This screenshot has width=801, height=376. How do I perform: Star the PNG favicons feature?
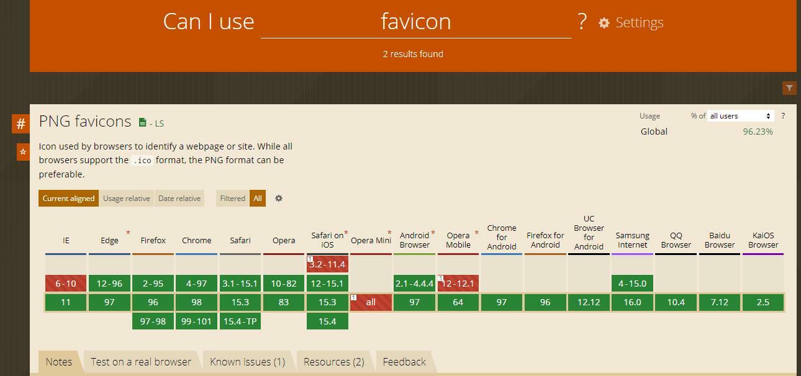pyautogui.click(x=23, y=151)
